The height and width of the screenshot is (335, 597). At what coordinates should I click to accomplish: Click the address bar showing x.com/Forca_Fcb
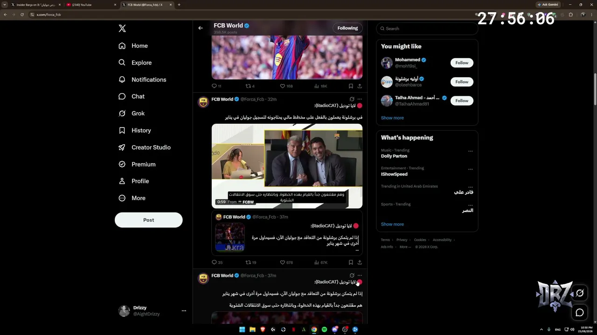pyautogui.click(x=252, y=14)
